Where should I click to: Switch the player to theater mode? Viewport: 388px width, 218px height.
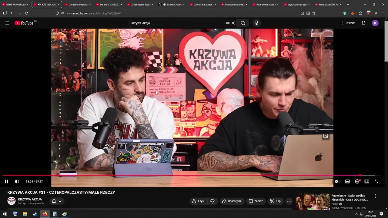click(x=367, y=181)
